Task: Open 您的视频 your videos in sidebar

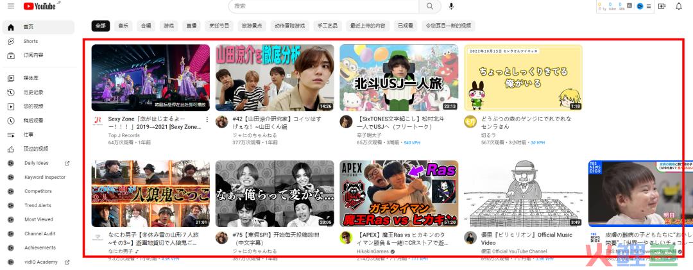Action: tap(38, 106)
